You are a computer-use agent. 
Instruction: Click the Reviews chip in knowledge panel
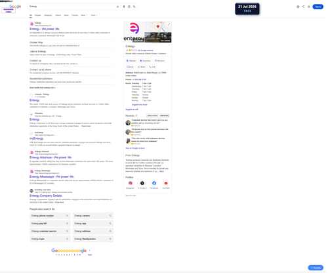pos(159,60)
